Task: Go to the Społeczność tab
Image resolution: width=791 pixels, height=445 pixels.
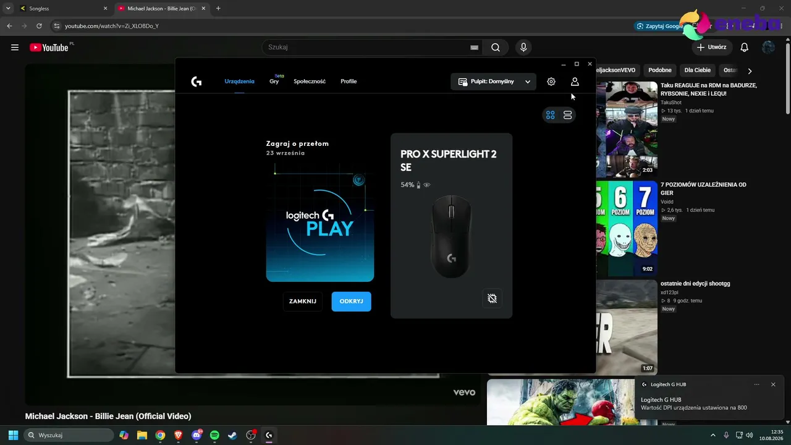Action: click(310, 82)
